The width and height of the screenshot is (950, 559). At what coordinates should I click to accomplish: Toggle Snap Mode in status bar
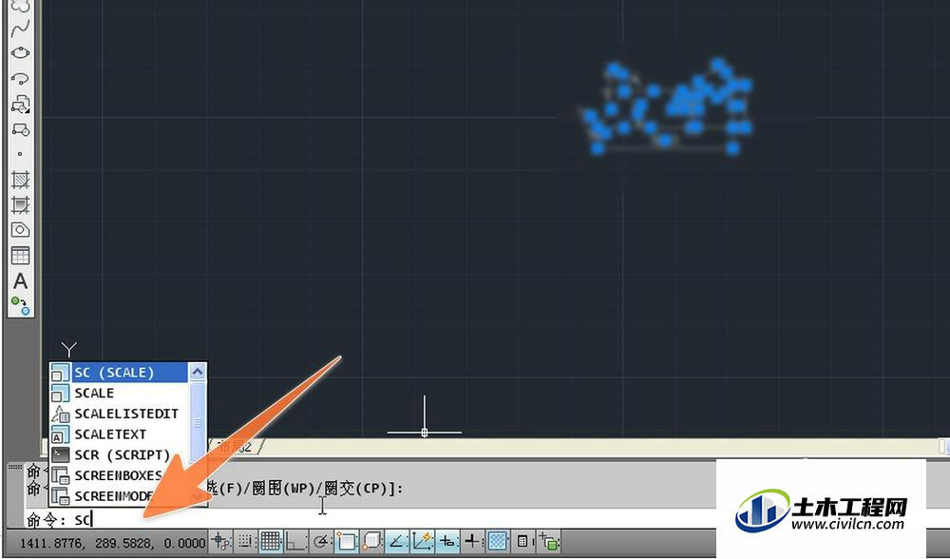tap(245, 541)
